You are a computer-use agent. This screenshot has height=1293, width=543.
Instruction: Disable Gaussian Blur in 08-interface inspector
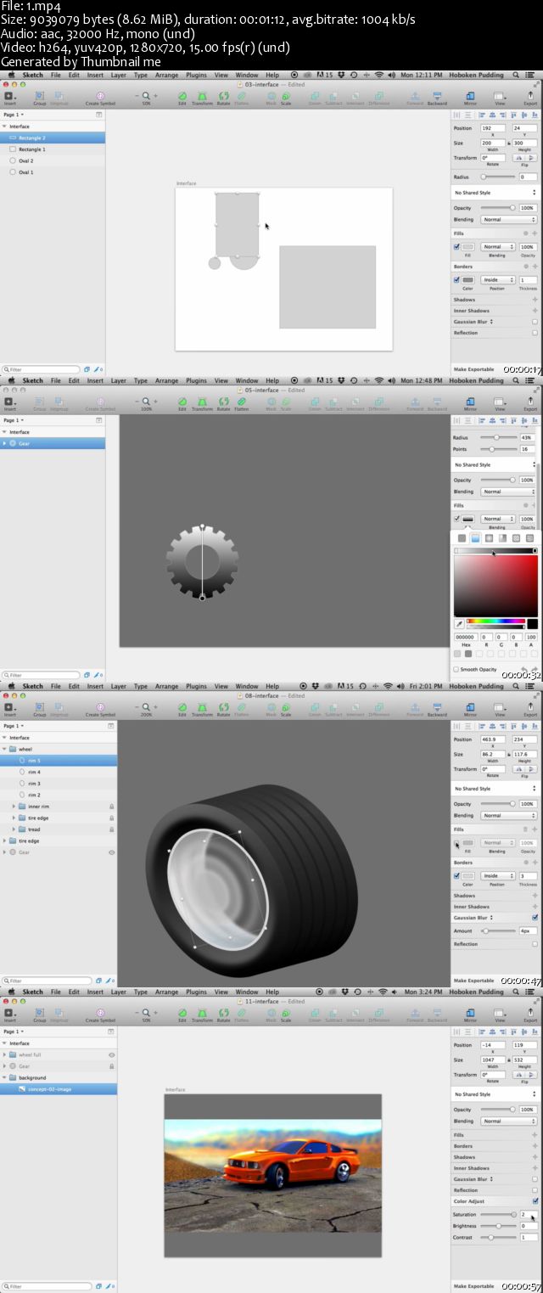(535, 918)
